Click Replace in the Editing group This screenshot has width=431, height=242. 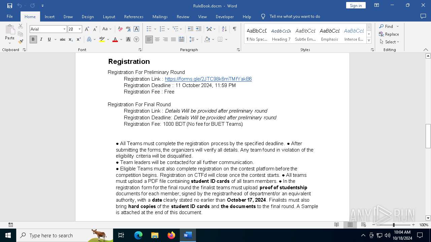click(389, 34)
